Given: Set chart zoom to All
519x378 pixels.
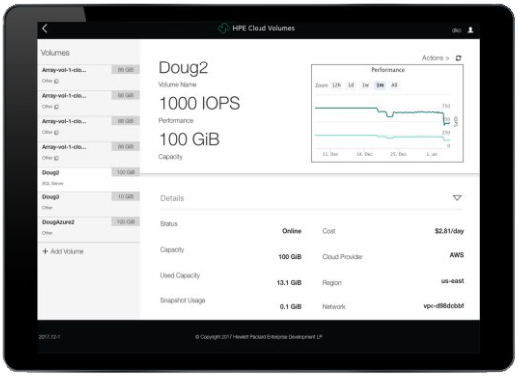Looking at the screenshot, I should point(394,85).
